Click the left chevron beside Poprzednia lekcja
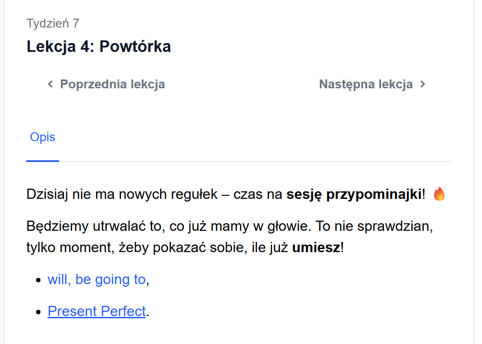 pos(50,84)
